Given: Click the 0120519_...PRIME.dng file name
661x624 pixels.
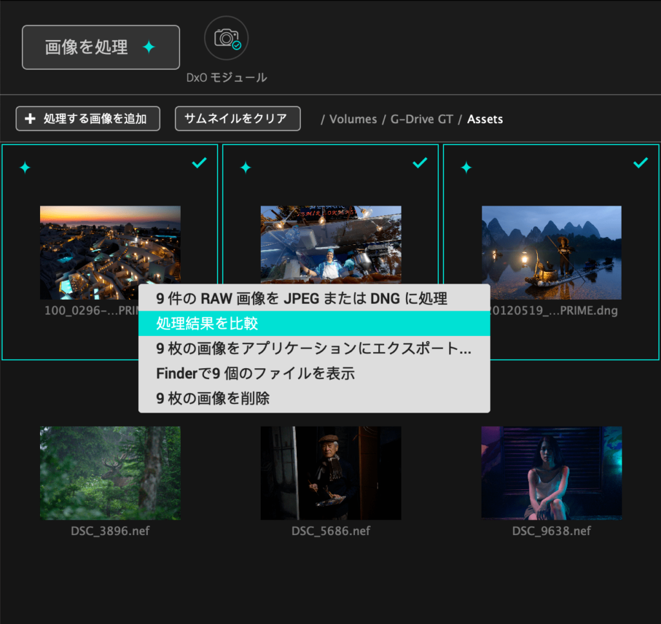Looking at the screenshot, I should pyautogui.click(x=554, y=311).
